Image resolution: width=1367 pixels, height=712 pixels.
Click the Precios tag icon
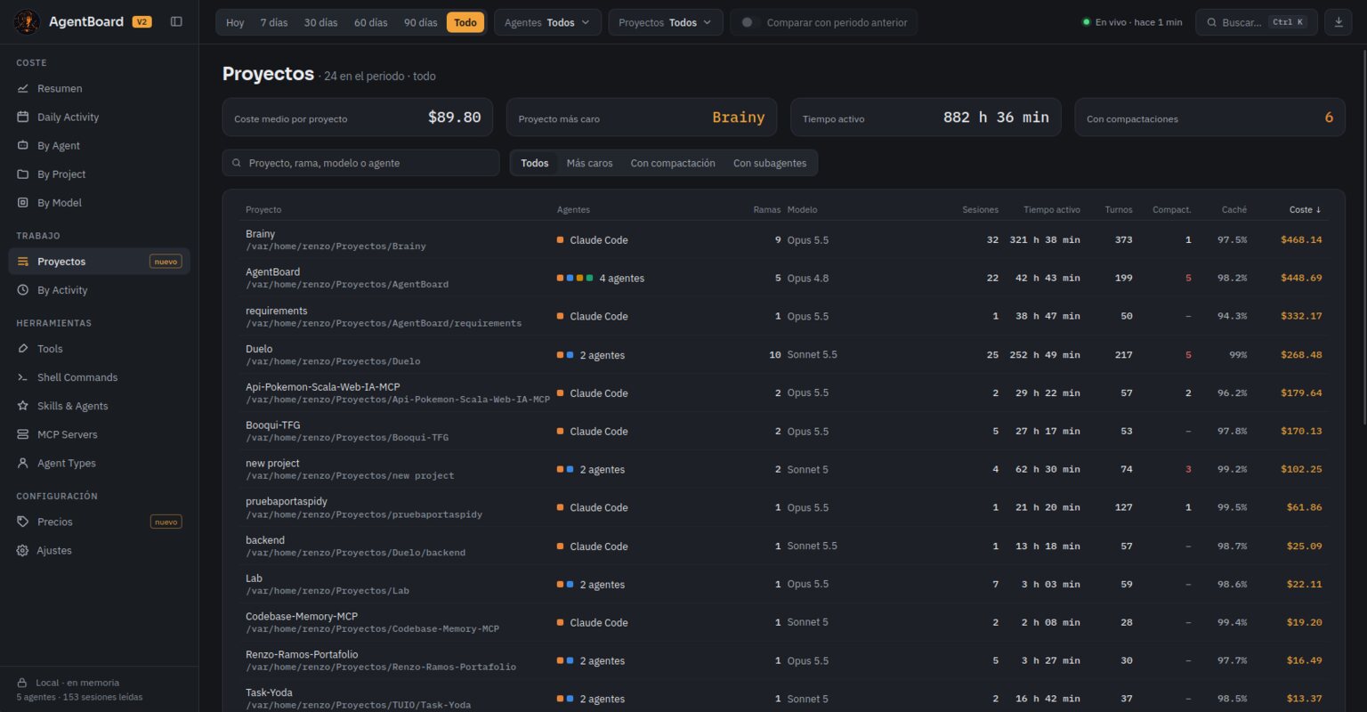click(x=23, y=522)
